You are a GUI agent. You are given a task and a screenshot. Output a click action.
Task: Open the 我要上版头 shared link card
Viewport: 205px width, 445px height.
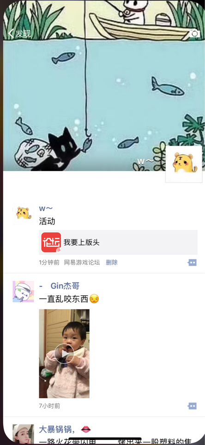pyautogui.click(x=118, y=242)
